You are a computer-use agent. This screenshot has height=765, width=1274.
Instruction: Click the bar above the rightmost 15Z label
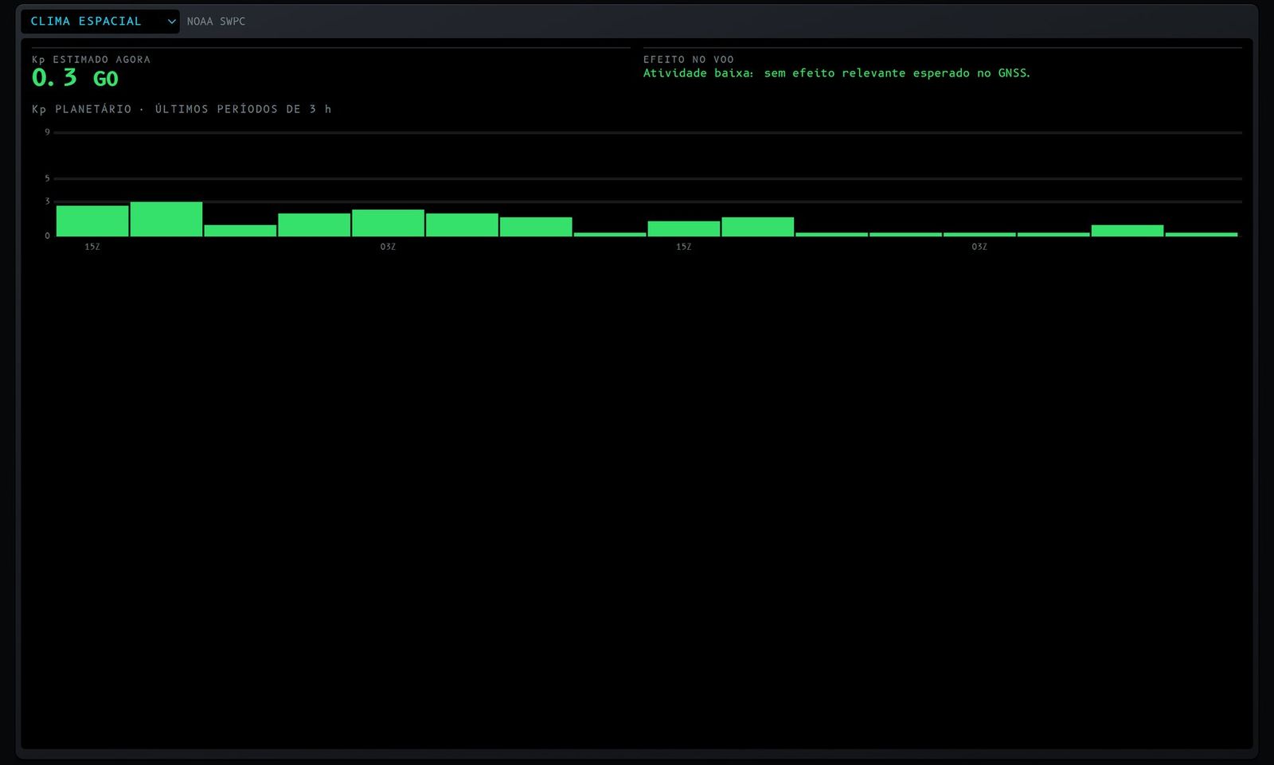(x=684, y=228)
